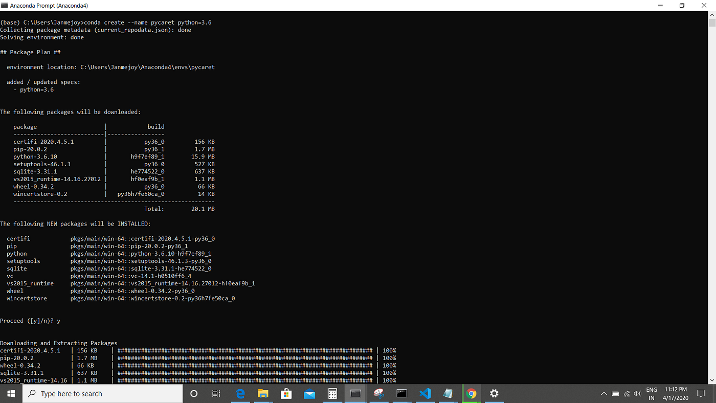Launch the Snipping Tool
This screenshot has width=716, height=403.
(x=380, y=393)
